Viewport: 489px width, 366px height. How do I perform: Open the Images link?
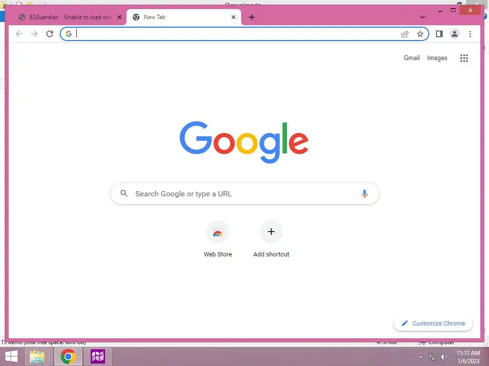437,58
